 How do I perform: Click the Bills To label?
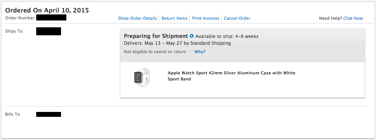[x=13, y=114]
